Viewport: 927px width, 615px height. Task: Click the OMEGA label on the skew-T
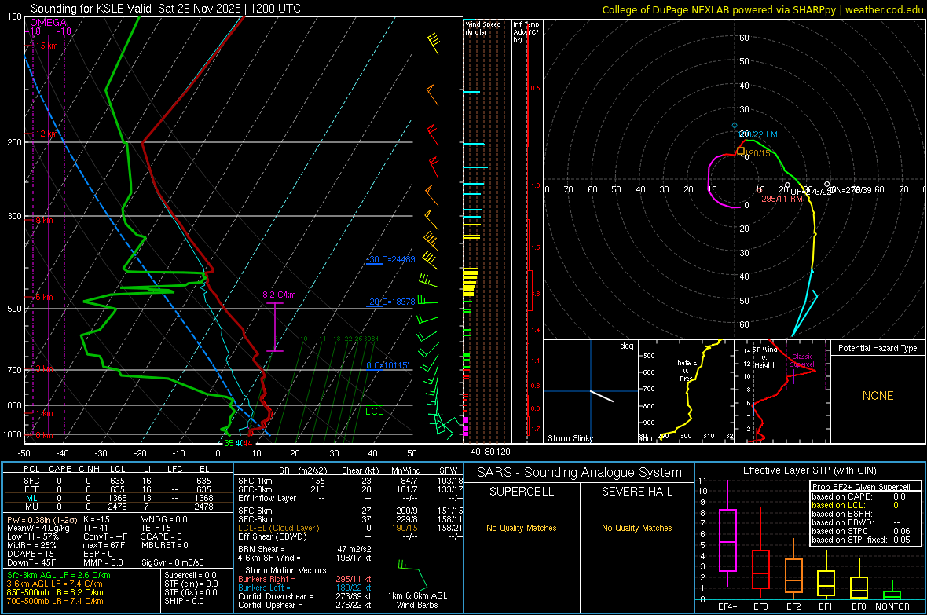pos(48,23)
